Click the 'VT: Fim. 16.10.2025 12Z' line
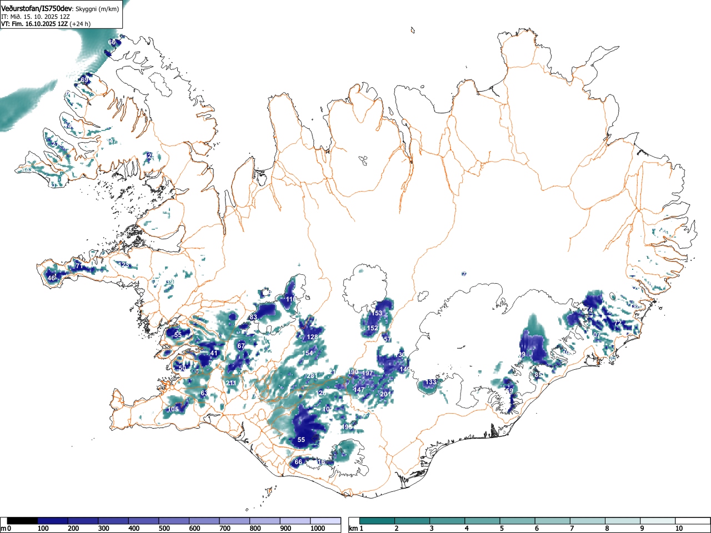Viewport: 711px width, 533px height. tap(34, 24)
